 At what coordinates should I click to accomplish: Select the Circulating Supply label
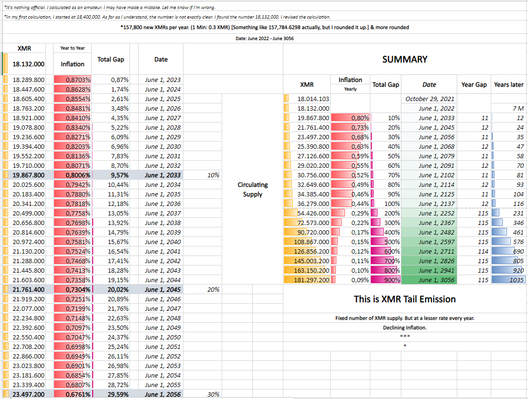[x=253, y=189]
